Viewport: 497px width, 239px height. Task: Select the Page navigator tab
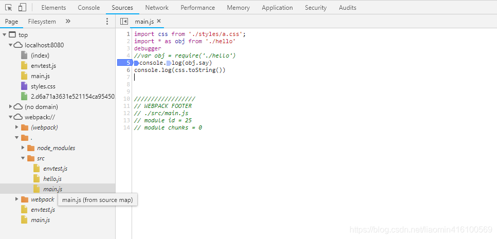11,22
